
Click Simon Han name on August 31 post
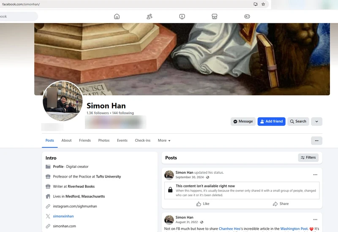[x=184, y=217]
